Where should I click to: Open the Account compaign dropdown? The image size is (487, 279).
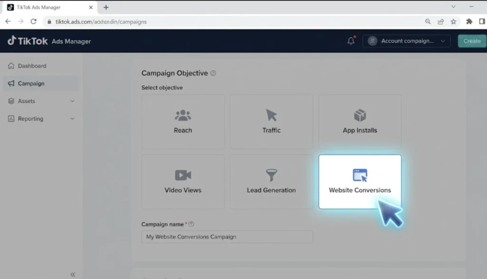point(407,41)
